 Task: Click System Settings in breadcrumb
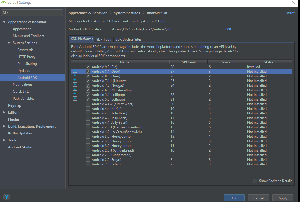[x=127, y=13]
